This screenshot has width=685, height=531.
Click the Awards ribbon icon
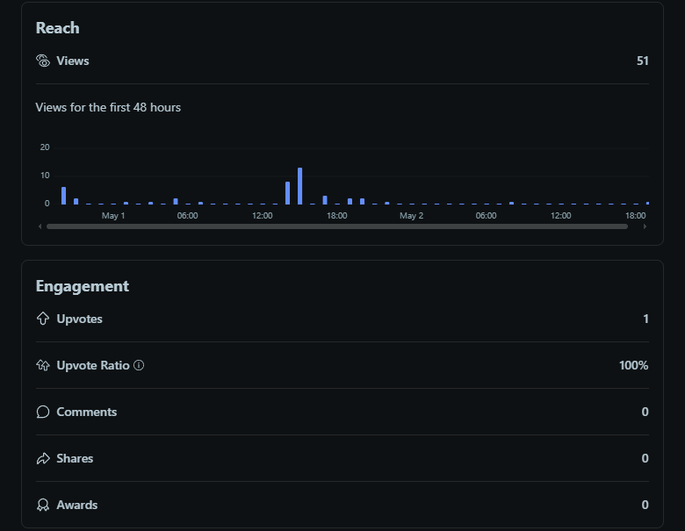point(43,505)
